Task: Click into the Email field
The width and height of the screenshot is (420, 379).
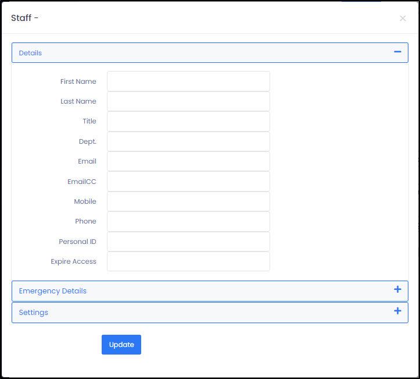Action: click(x=188, y=161)
